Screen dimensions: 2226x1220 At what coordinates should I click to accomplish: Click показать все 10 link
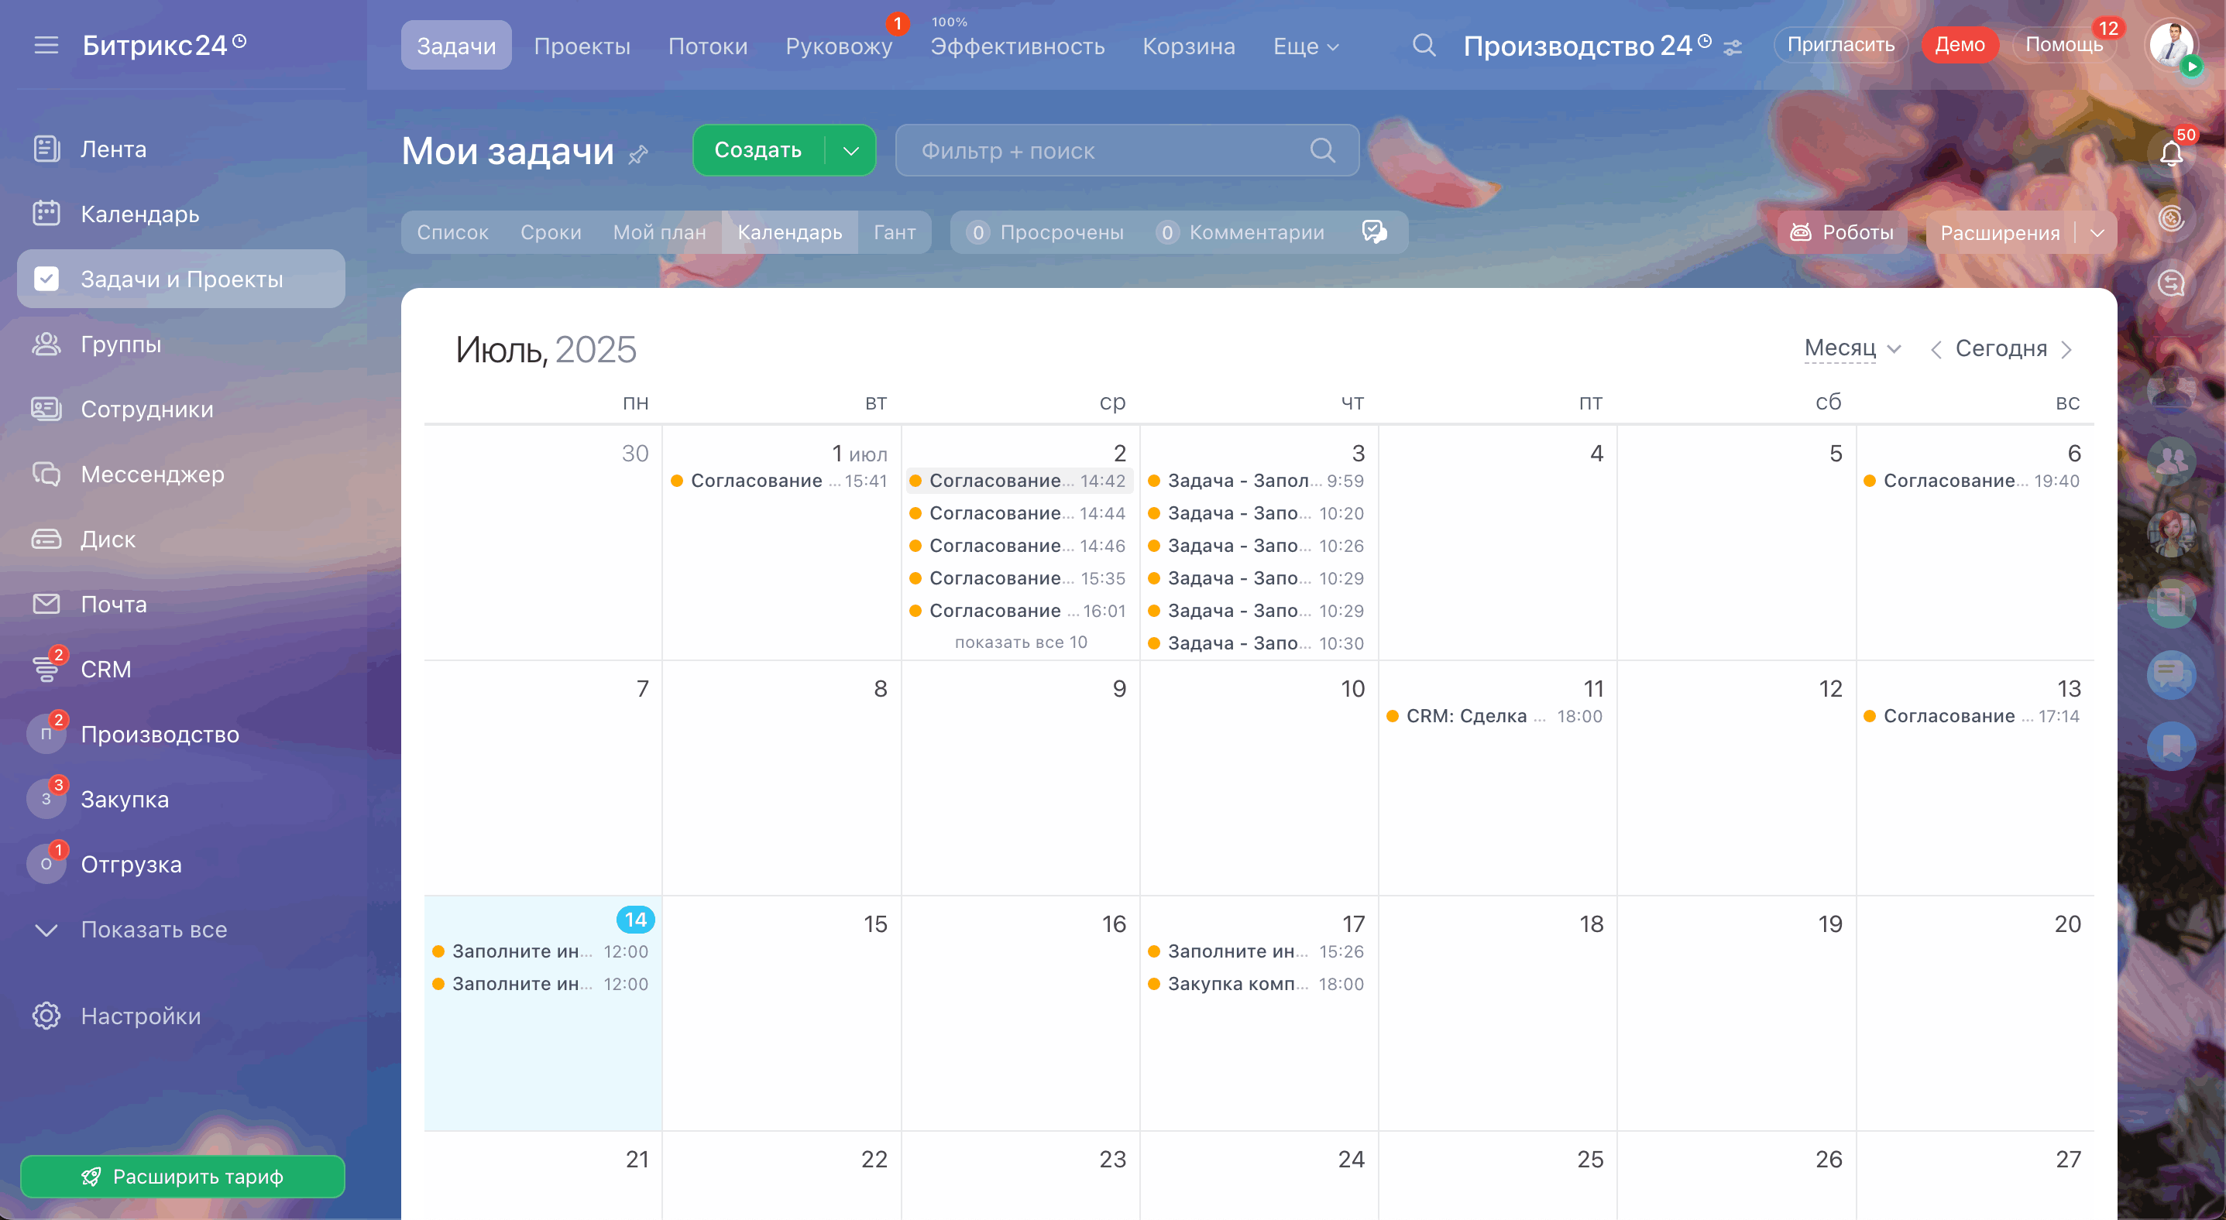1020,643
